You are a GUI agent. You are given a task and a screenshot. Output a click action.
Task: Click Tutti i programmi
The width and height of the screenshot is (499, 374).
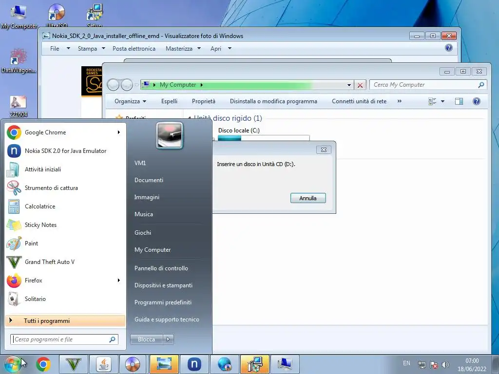coord(65,320)
